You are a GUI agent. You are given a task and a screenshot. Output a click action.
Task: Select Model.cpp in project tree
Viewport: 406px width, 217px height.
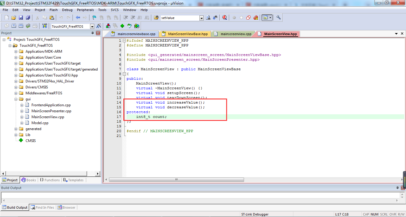click(40, 123)
